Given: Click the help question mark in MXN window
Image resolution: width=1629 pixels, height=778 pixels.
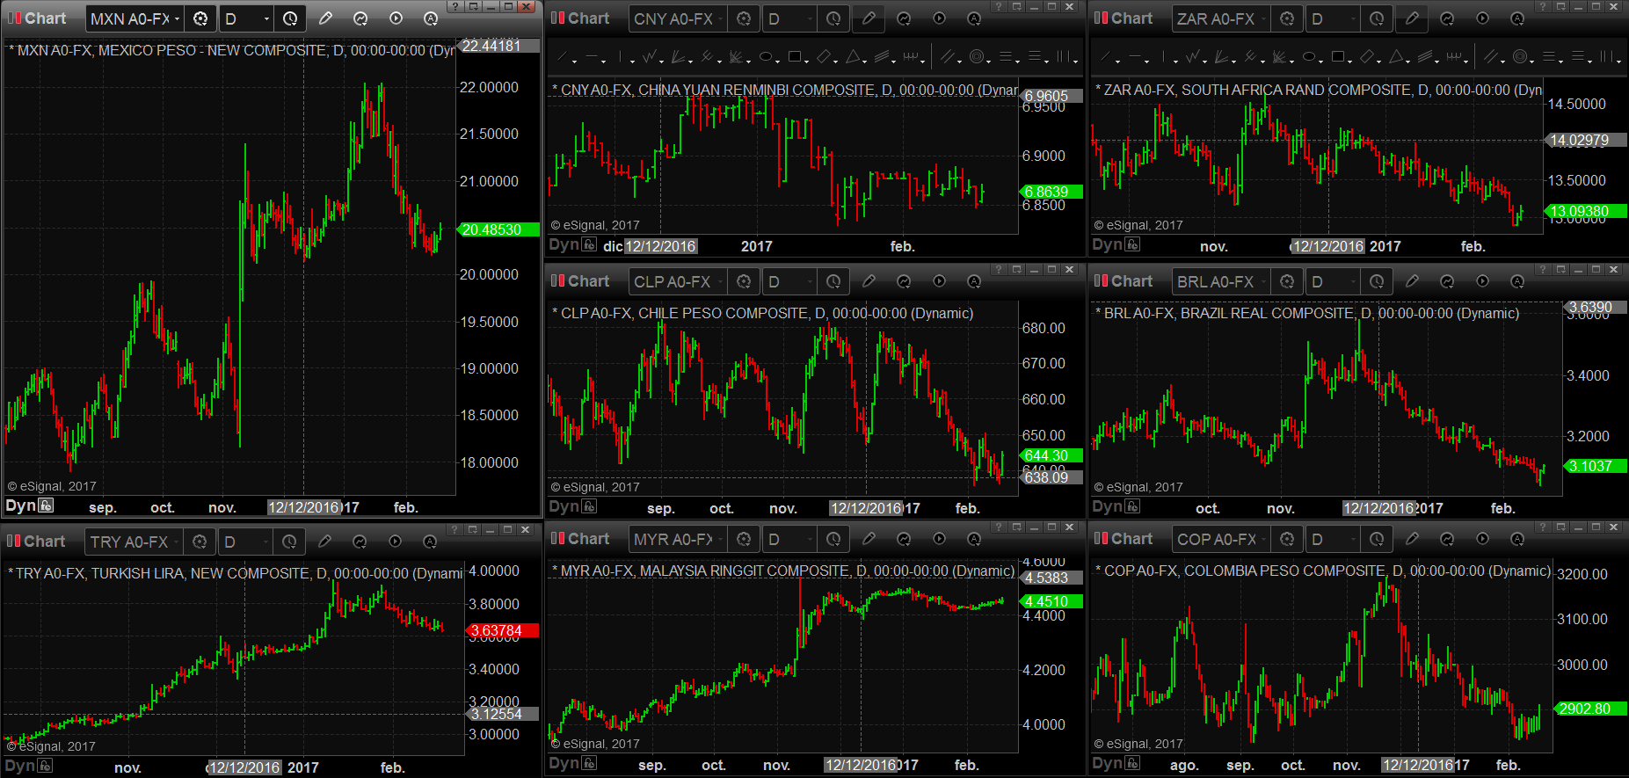Looking at the screenshot, I should 454,6.
